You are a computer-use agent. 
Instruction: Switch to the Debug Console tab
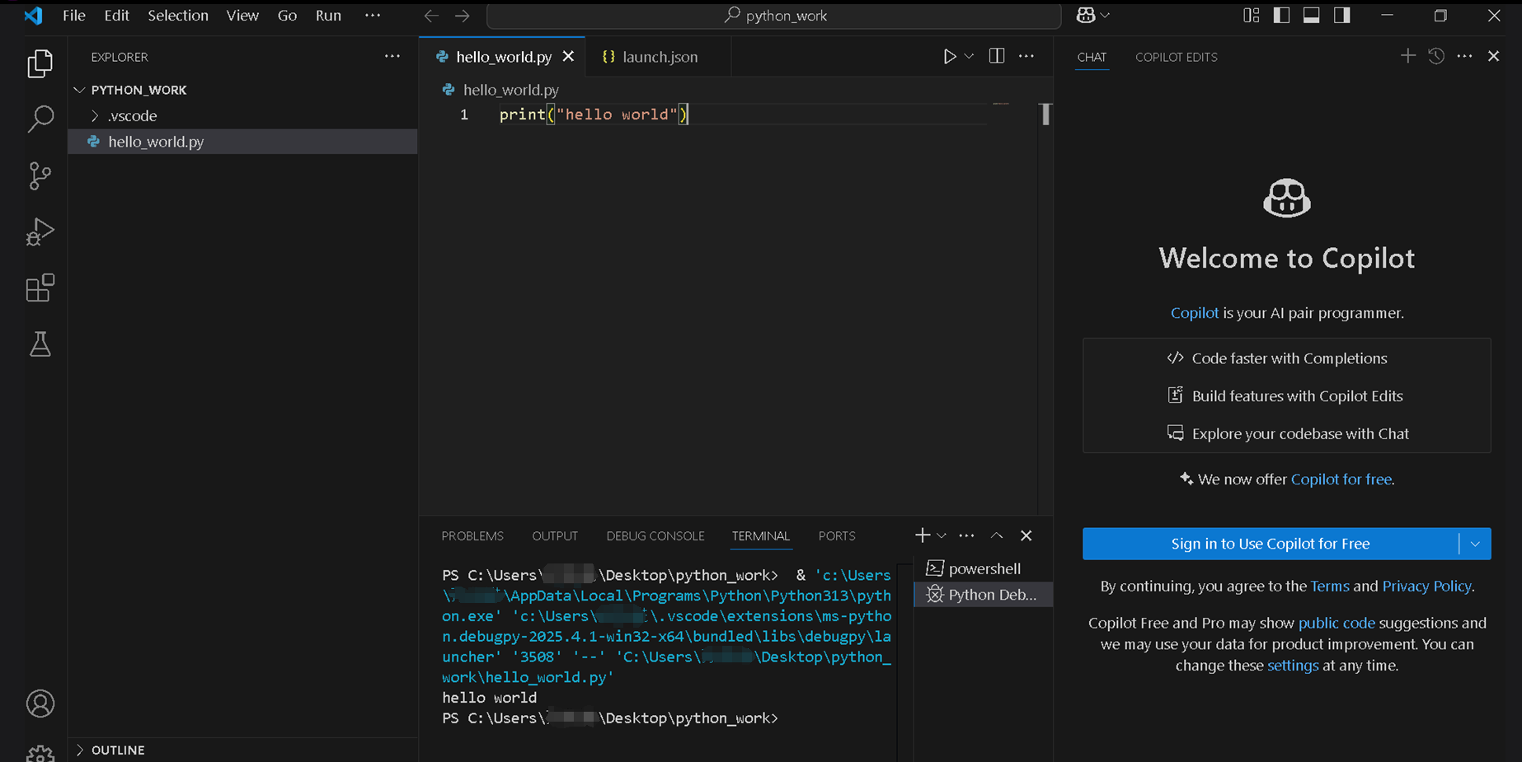pyautogui.click(x=655, y=535)
